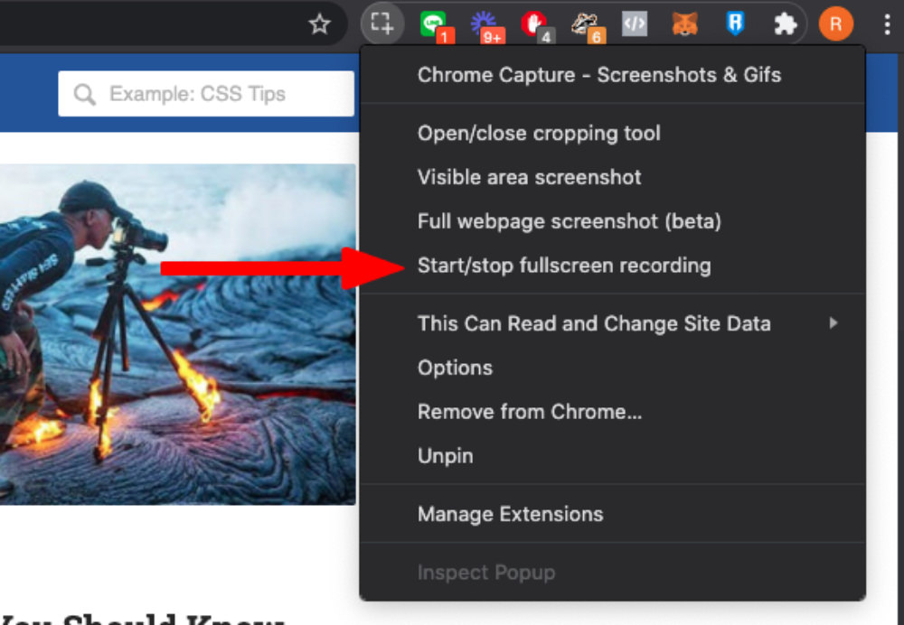
Task: Choose Full webpage screenshot (beta)
Action: (x=569, y=221)
